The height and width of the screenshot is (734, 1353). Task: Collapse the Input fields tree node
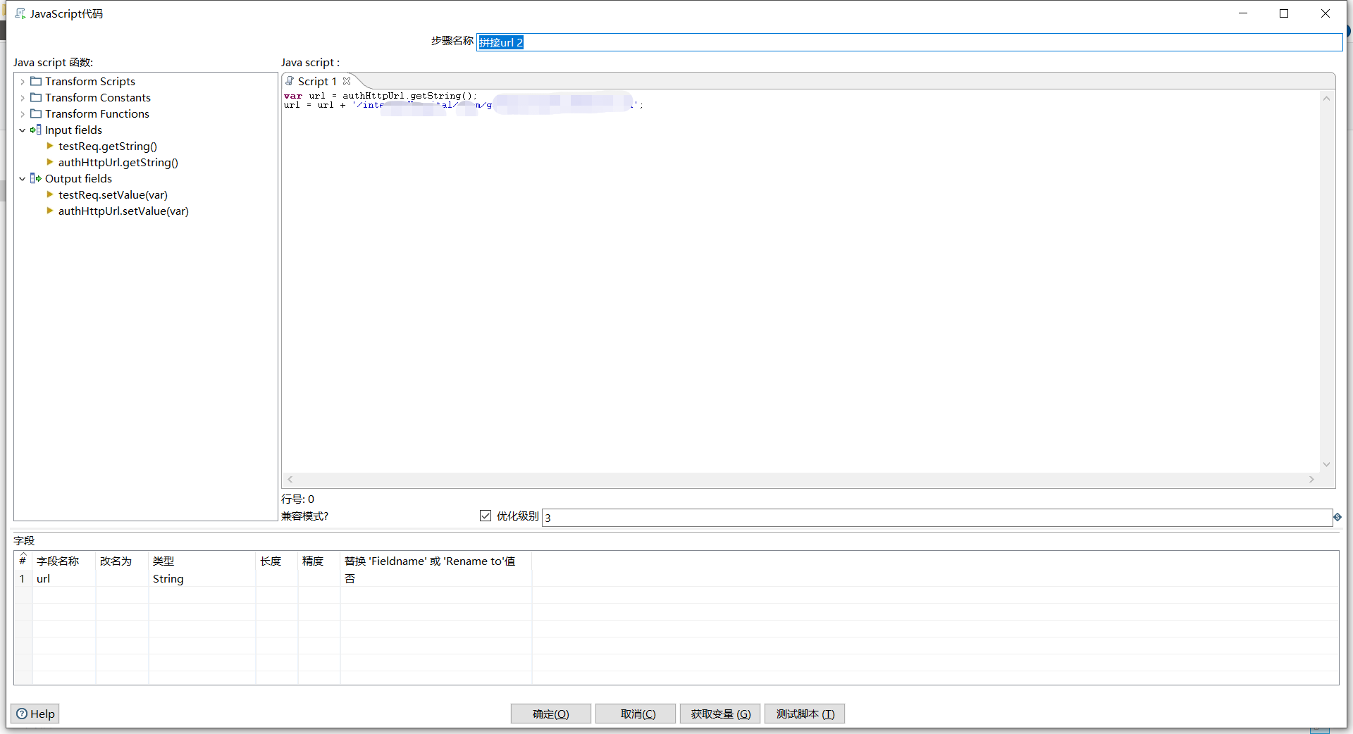click(22, 130)
